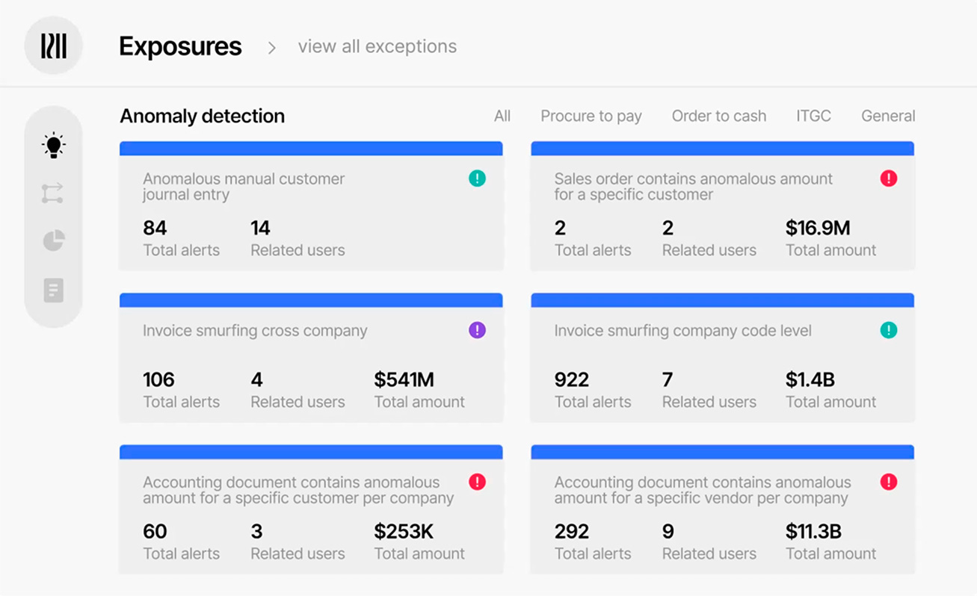This screenshot has height=596, width=977.
Task: Open Invoice smurfing company code level card title
Action: click(x=682, y=331)
